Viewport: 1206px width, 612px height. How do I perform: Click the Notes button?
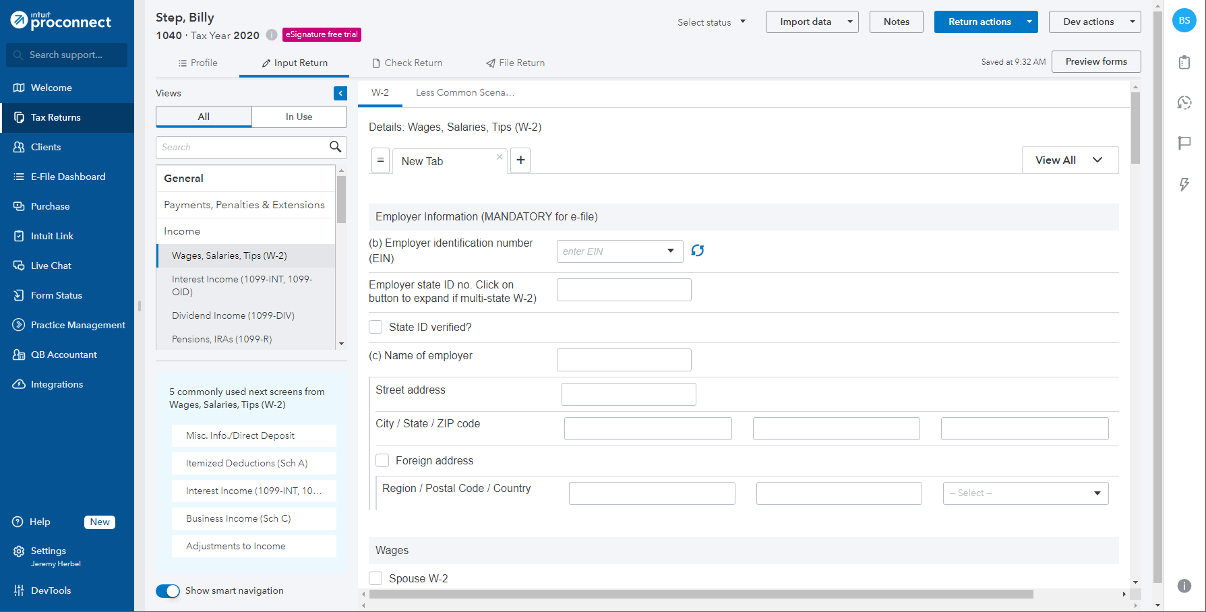[897, 22]
